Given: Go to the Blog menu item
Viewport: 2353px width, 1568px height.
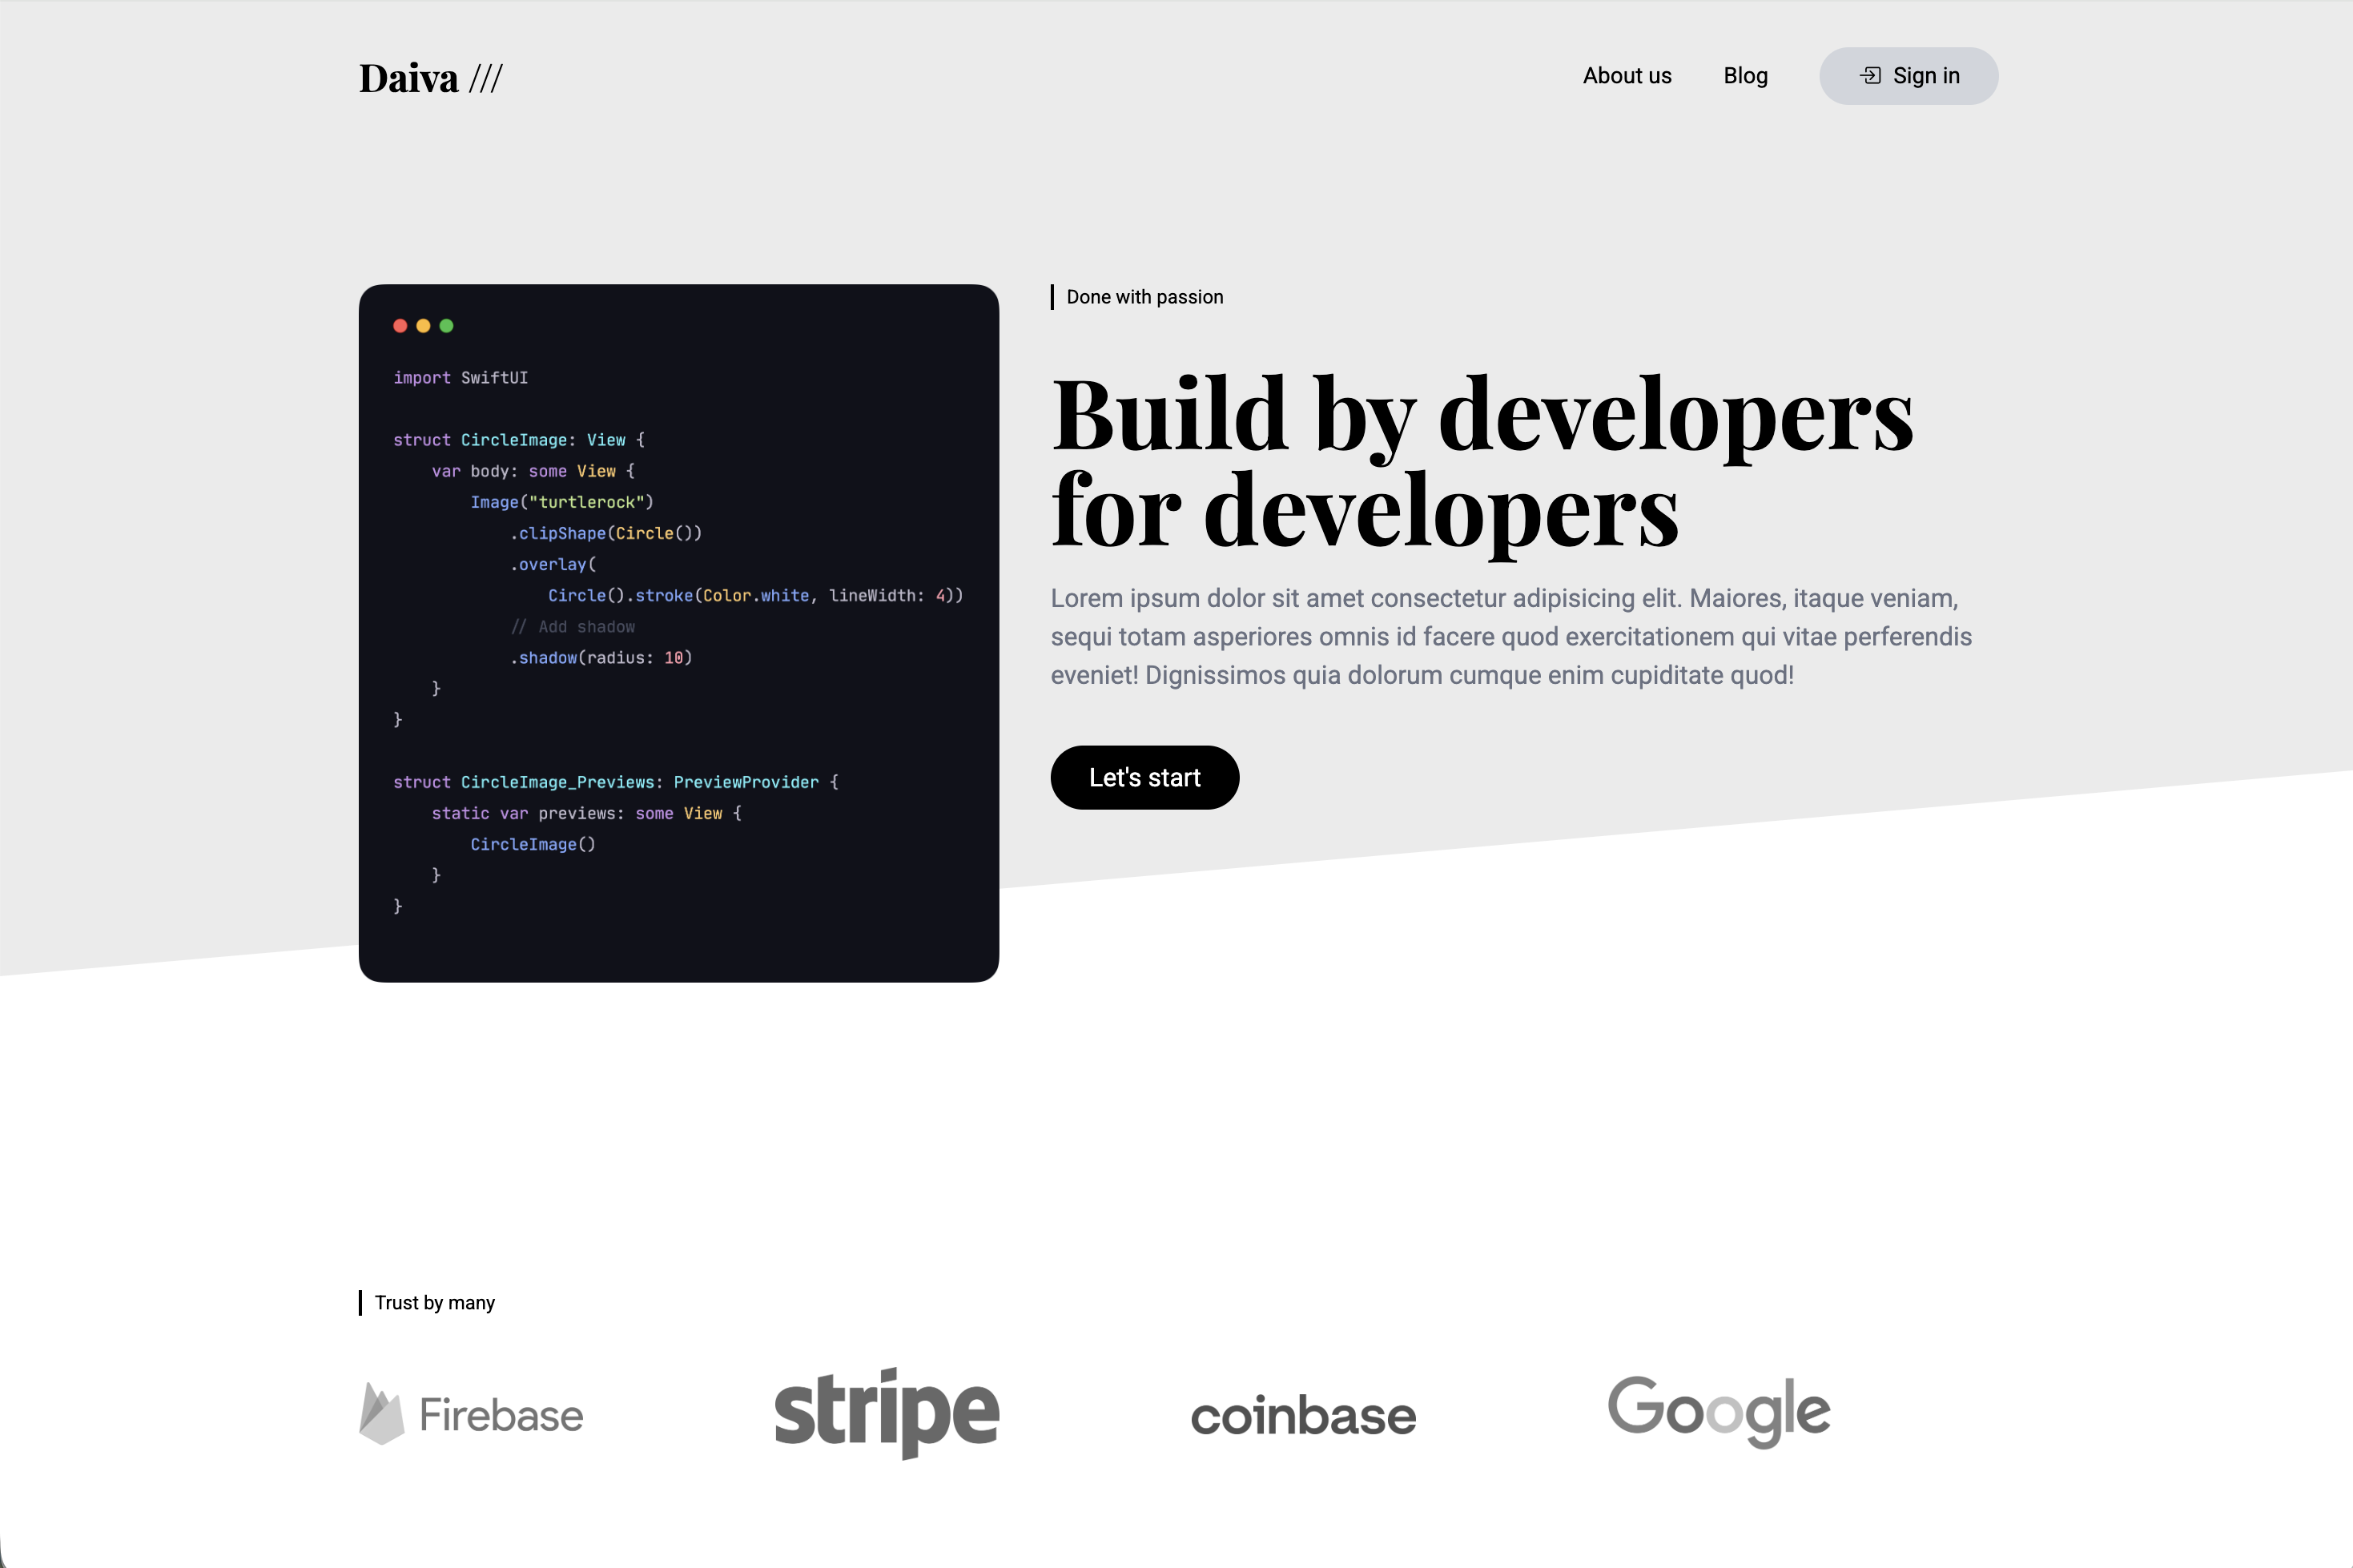Looking at the screenshot, I should [1746, 76].
